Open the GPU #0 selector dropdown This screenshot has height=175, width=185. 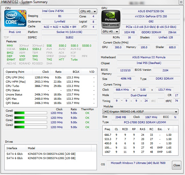[110, 32]
